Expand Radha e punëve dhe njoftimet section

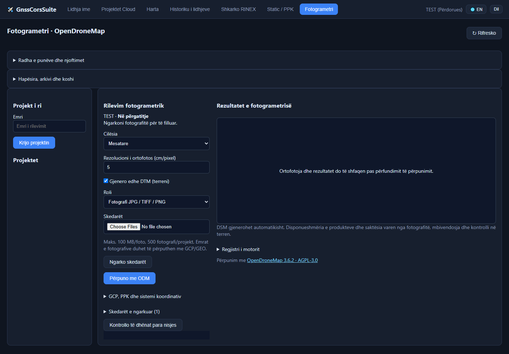255,60
